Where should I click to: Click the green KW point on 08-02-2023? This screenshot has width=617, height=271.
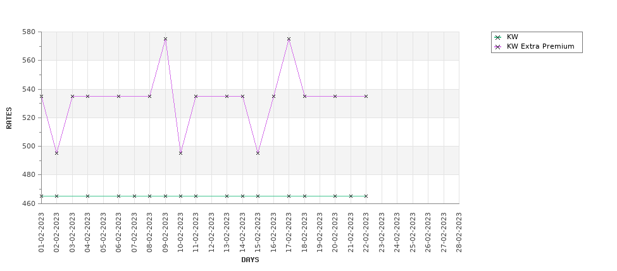[x=149, y=196]
